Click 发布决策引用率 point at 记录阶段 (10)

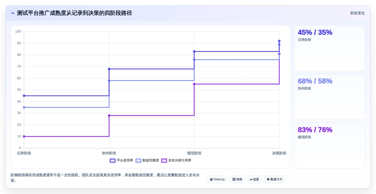coord(24,137)
